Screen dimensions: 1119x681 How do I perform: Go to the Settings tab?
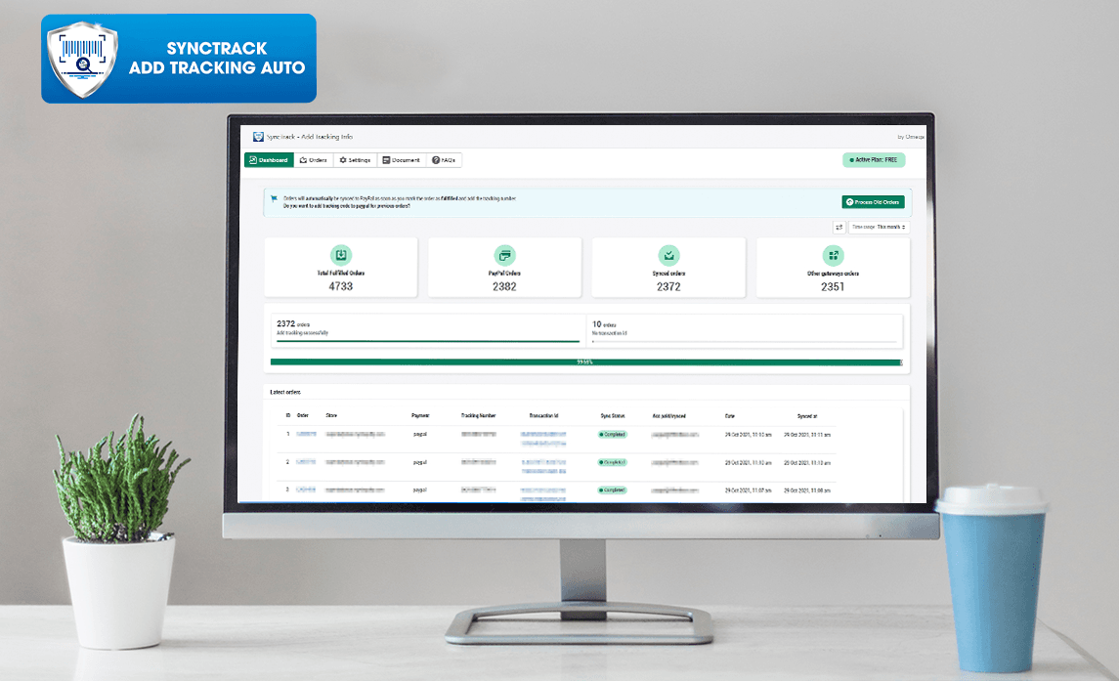pyautogui.click(x=355, y=160)
